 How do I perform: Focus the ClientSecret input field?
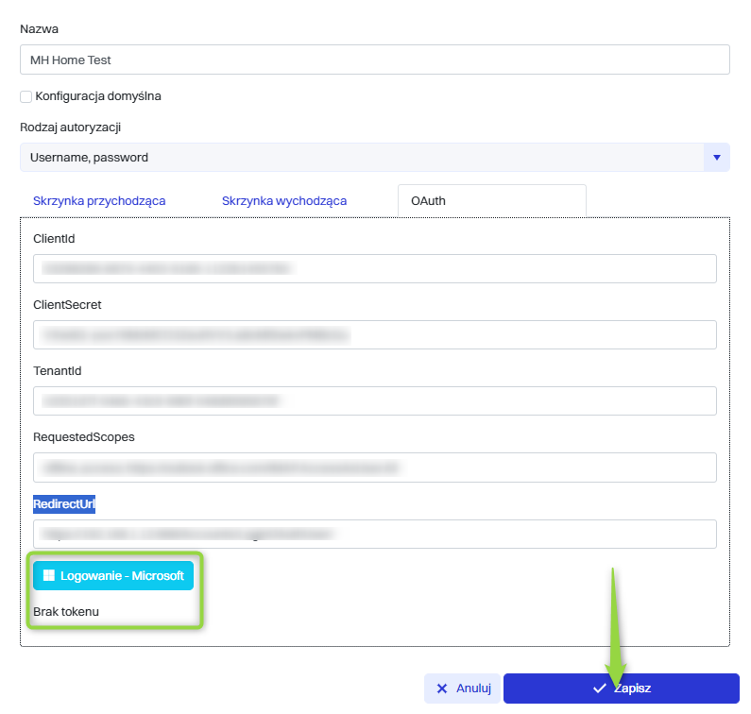click(374, 335)
